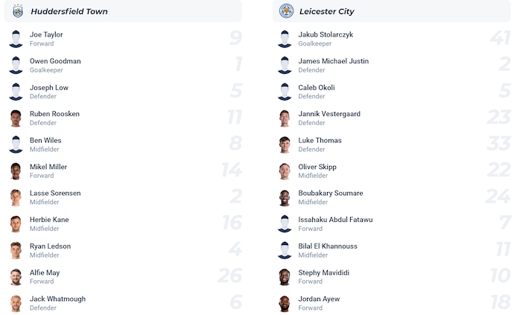Open Issahaku Abdul Fatawu's profile
Image resolution: width=514 pixels, height=315 pixels.
335,220
